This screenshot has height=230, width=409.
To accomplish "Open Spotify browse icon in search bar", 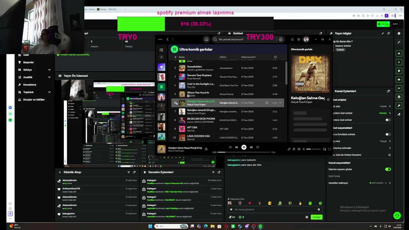I will (x=281, y=39).
